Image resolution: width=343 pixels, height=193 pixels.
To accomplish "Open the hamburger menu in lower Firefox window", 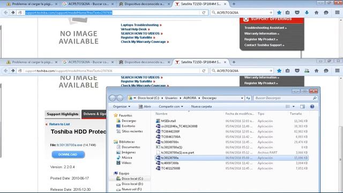I will click(x=337, y=71).
